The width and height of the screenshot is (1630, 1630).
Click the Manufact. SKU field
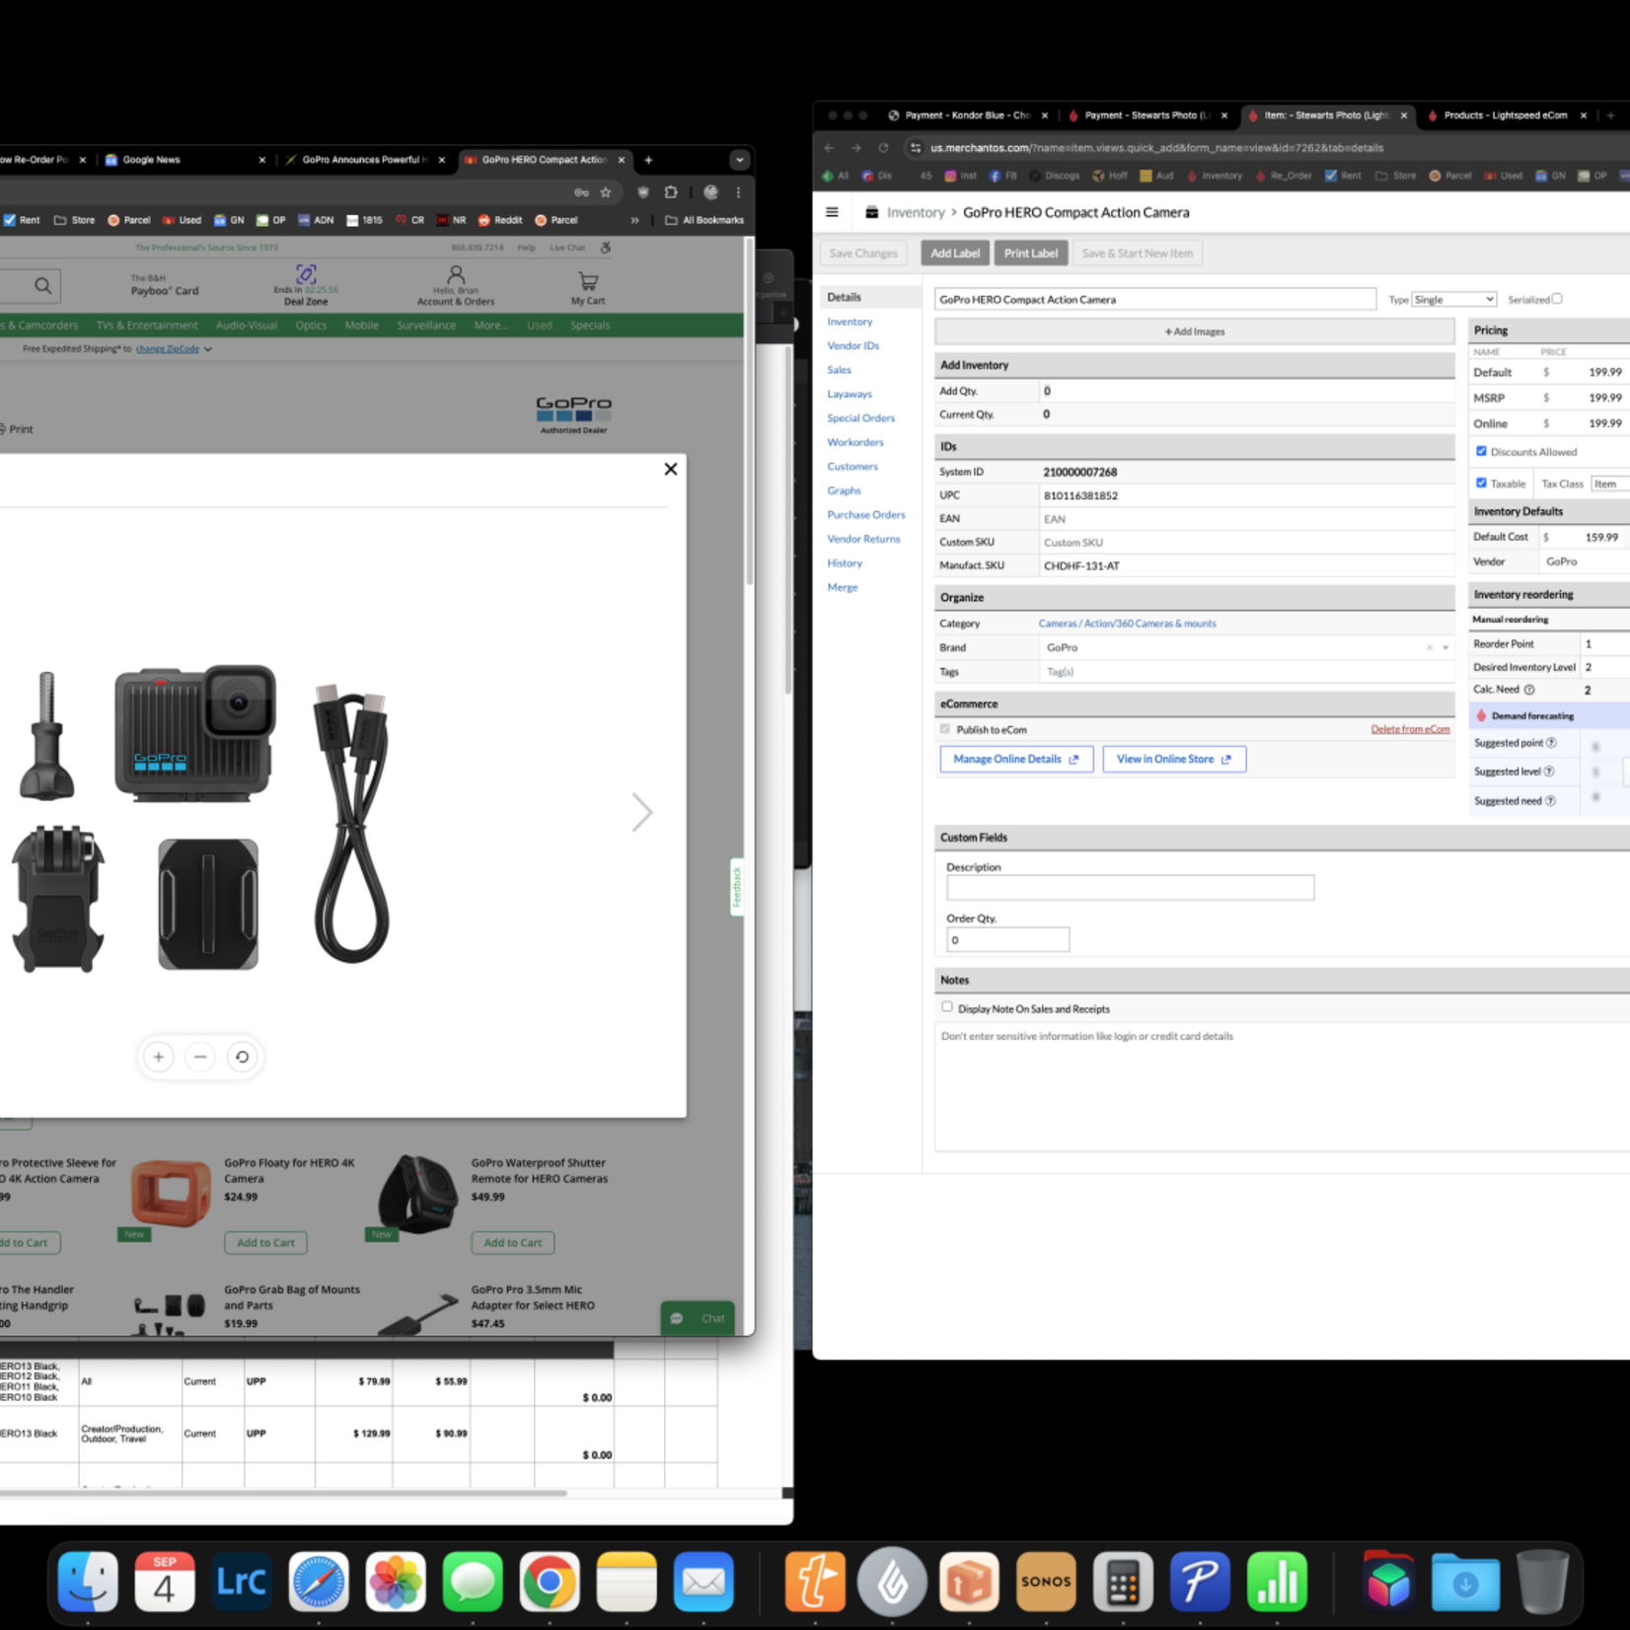tap(1246, 566)
